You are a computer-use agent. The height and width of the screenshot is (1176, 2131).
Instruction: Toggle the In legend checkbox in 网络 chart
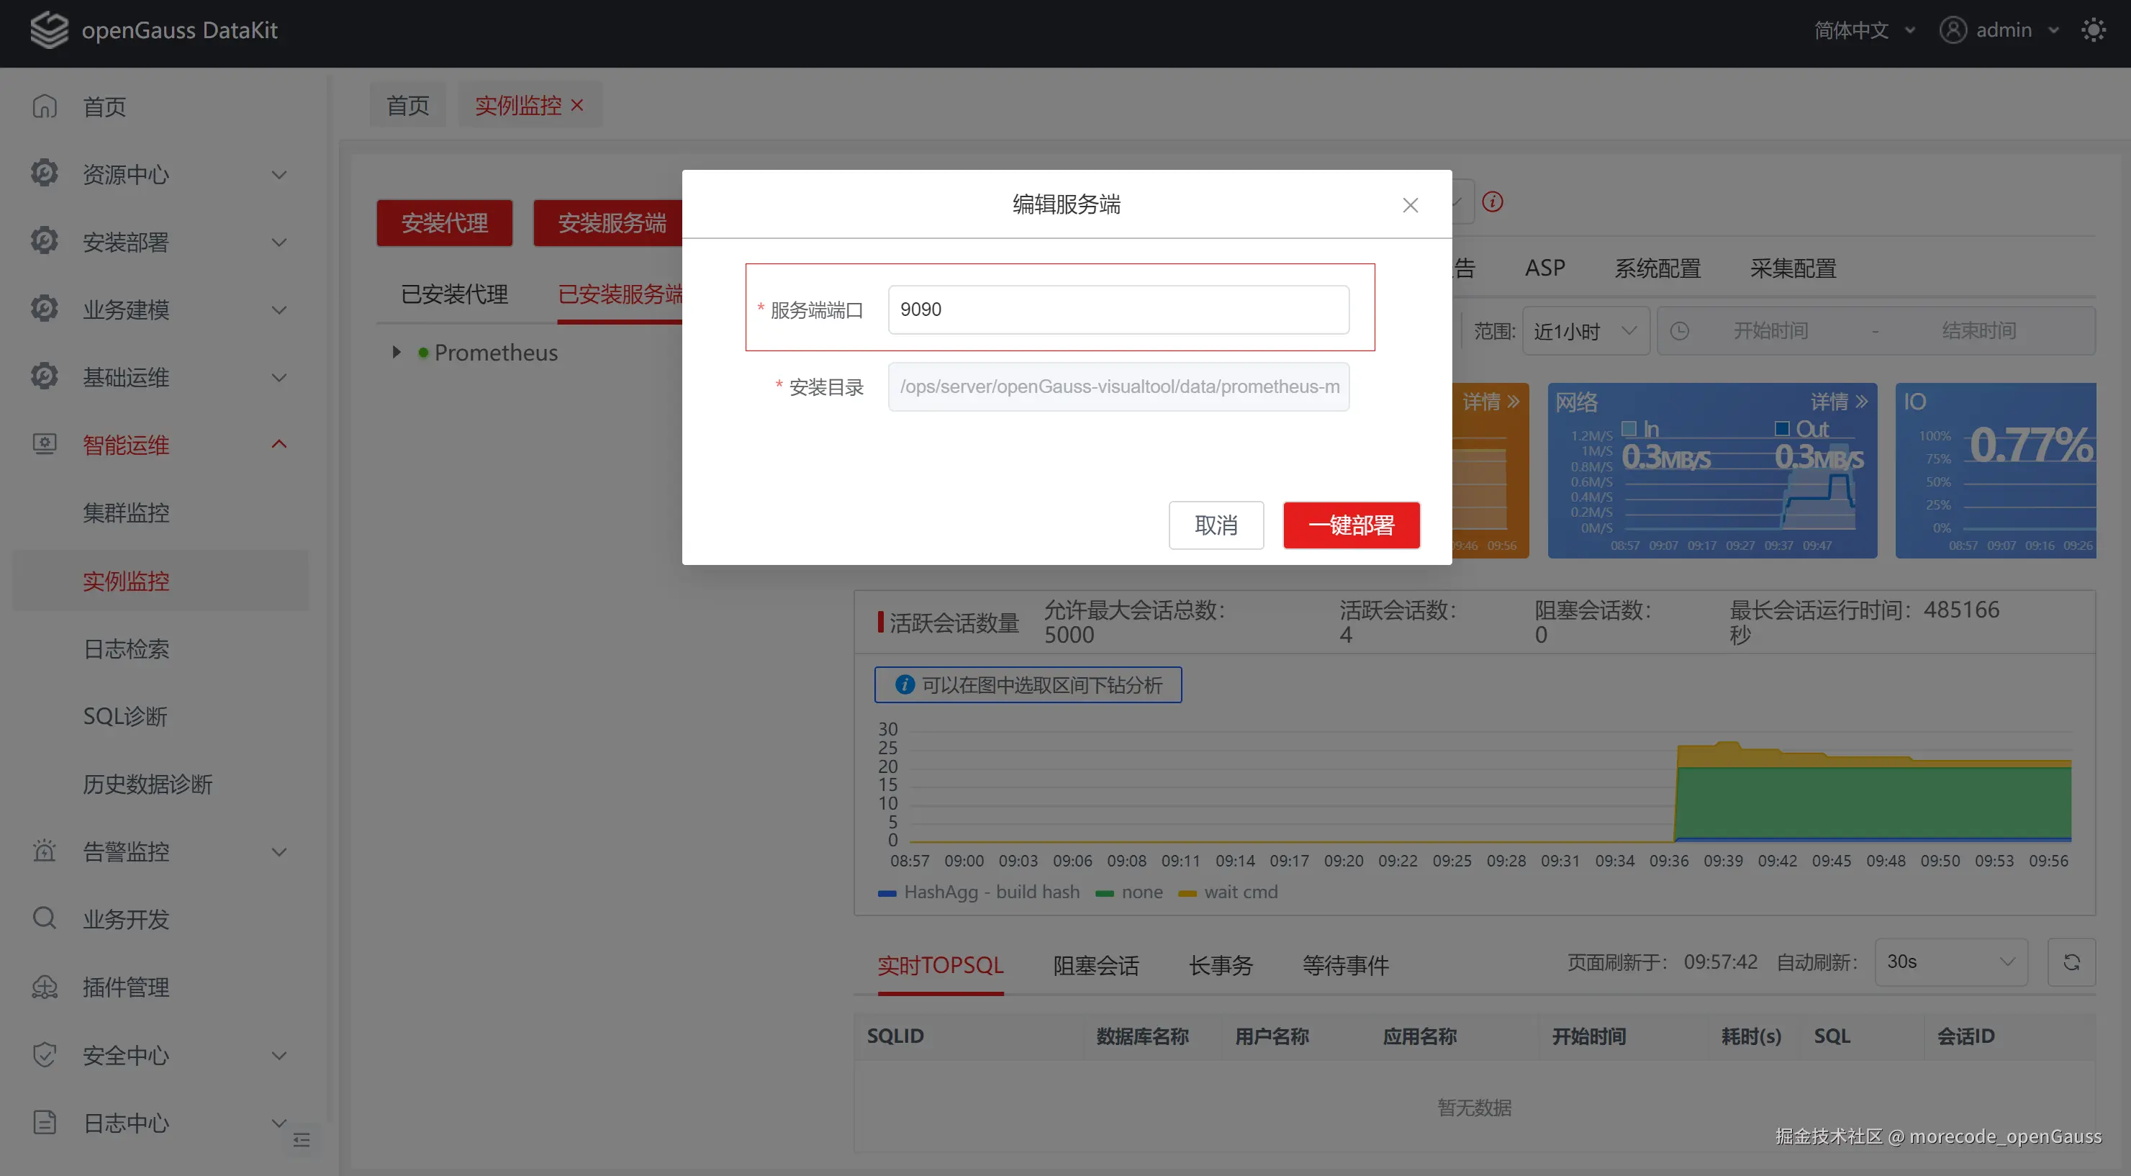pos(1629,428)
